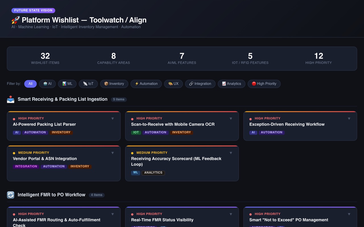This screenshot has height=227, width=364.
Task: Click the FUTURE STATE VISION purple badge
Action: (x=33, y=10)
